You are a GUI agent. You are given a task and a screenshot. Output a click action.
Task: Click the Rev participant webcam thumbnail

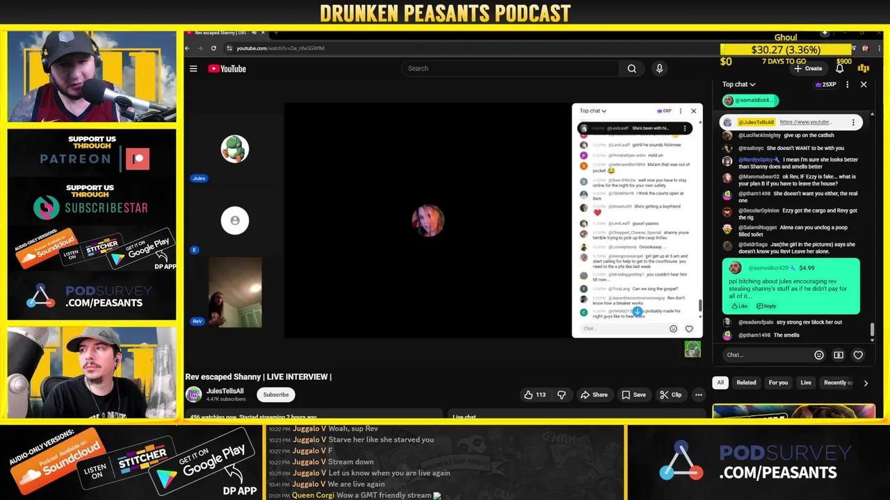click(235, 292)
